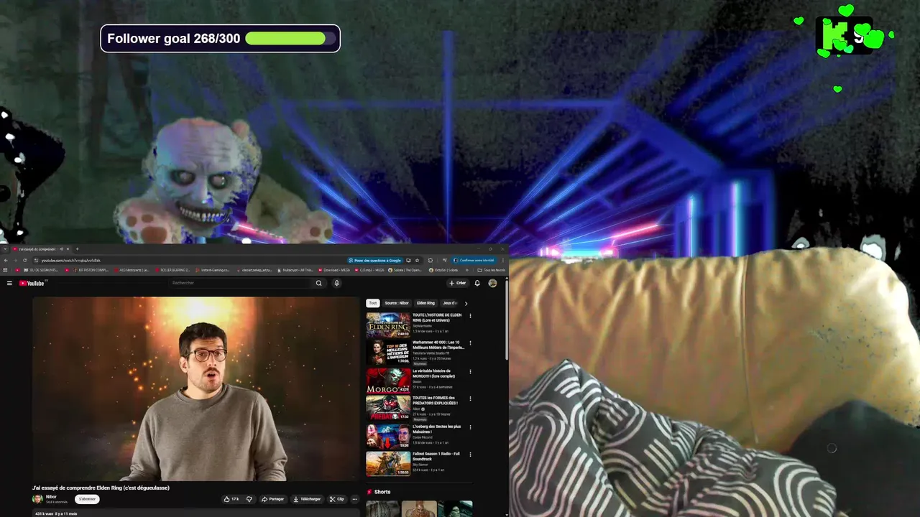Like the video with thumbs-up 17 k
The image size is (920, 517).
[x=231, y=499]
